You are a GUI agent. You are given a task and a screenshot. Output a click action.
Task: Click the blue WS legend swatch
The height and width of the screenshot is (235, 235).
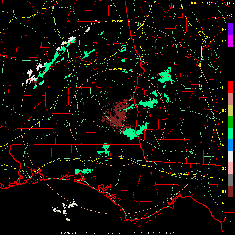[x=231, y=145]
